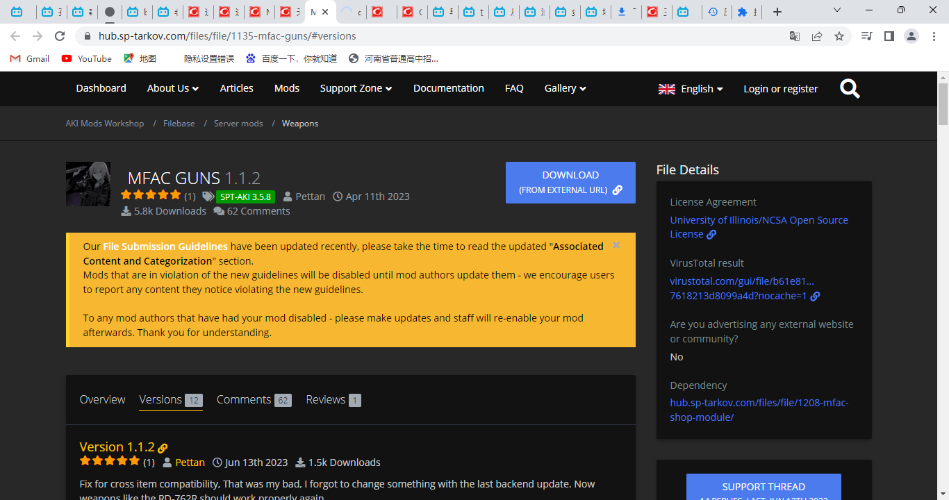Click the share page icon in address bar
The width and height of the screenshot is (949, 500).
pos(817,36)
